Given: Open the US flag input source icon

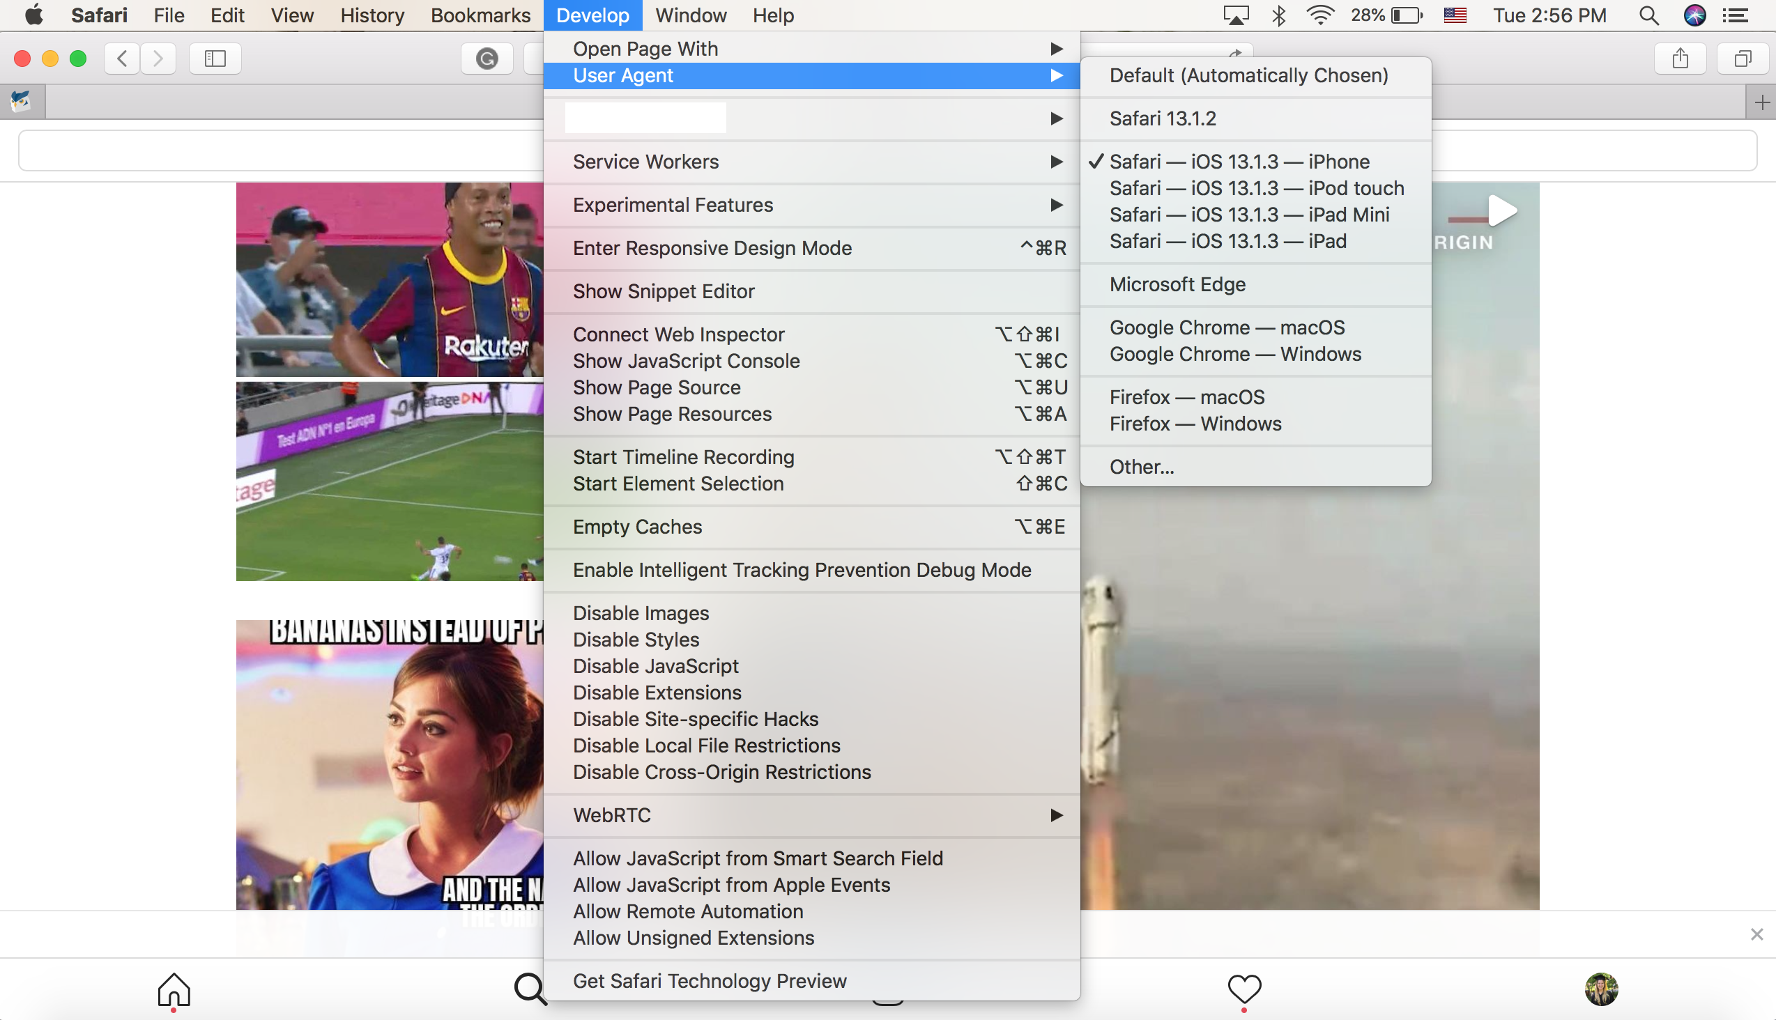Looking at the screenshot, I should click(x=1455, y=15).
